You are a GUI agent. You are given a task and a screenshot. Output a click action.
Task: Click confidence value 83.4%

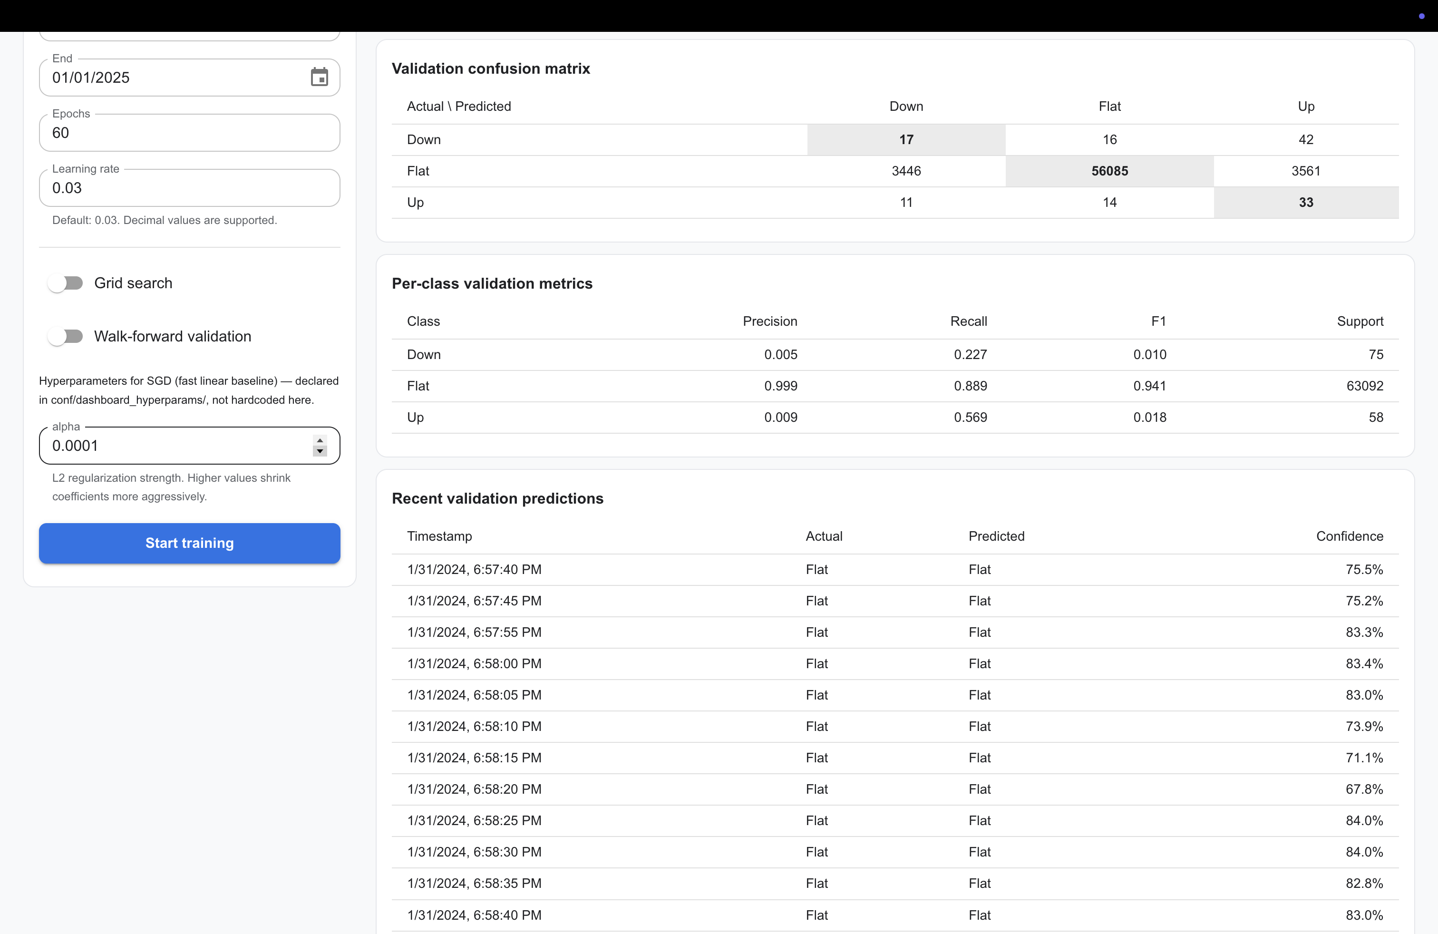tap(1364, 664)
